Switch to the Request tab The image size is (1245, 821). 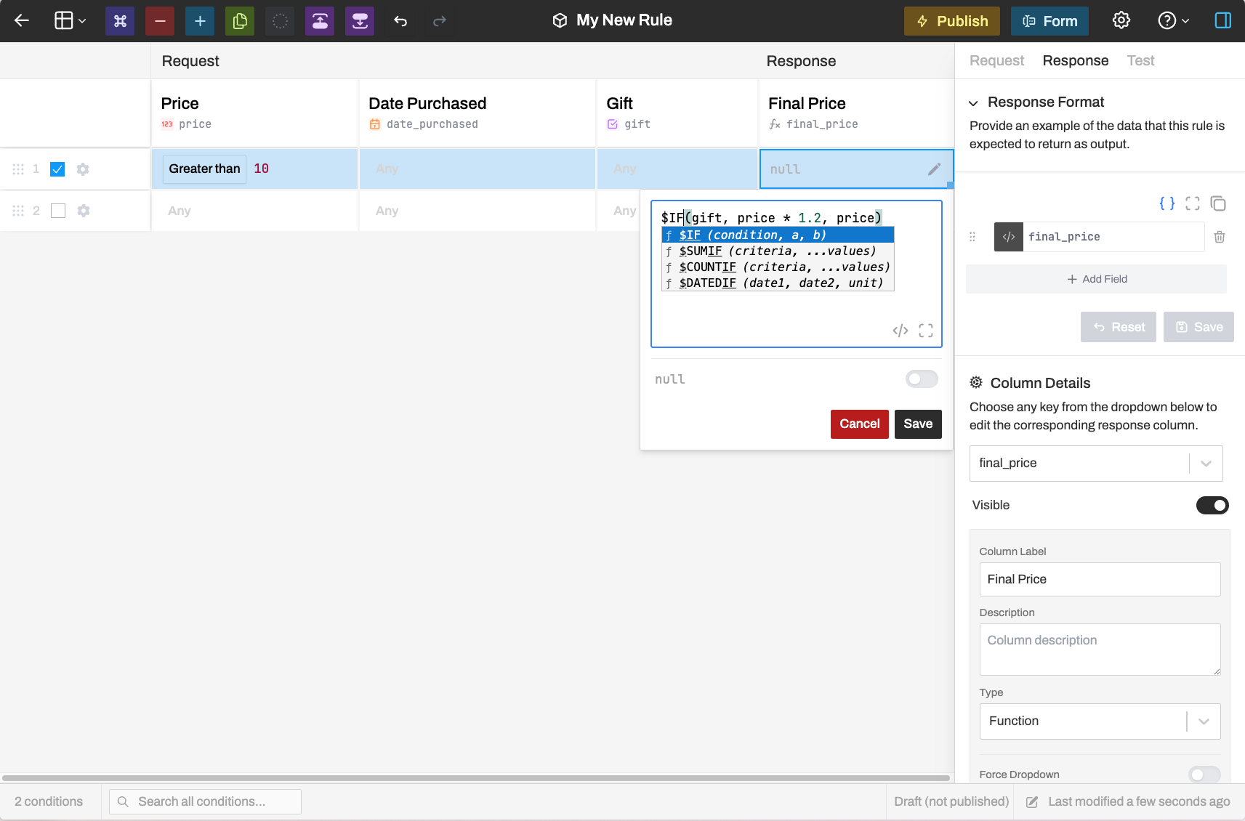point(996,61)
